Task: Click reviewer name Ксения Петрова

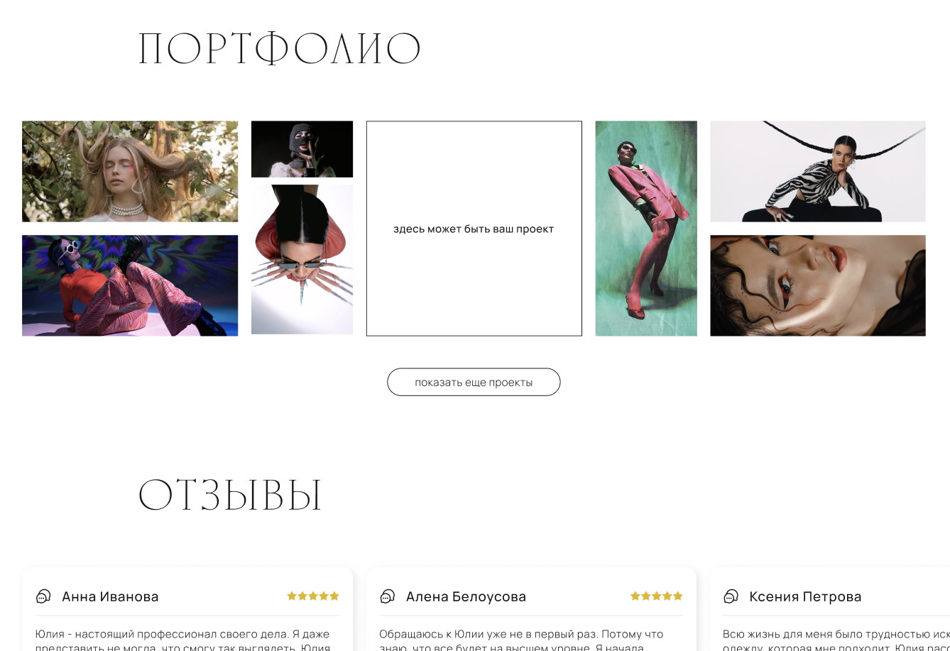Action: coord(805,597)
